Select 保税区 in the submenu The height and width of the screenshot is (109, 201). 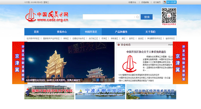point(66,38)
